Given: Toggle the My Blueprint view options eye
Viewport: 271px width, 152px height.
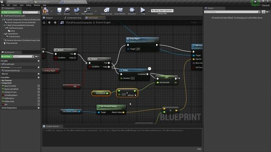Looking at the screenshot, I should (x=36, y=56).
